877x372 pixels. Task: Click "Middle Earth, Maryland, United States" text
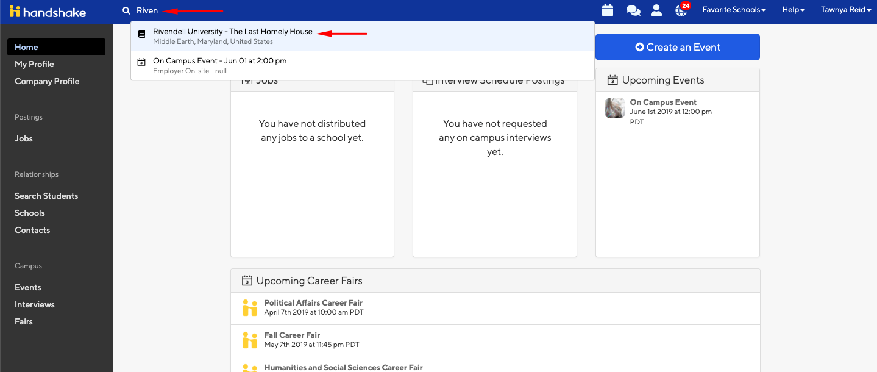coord(213,41)
